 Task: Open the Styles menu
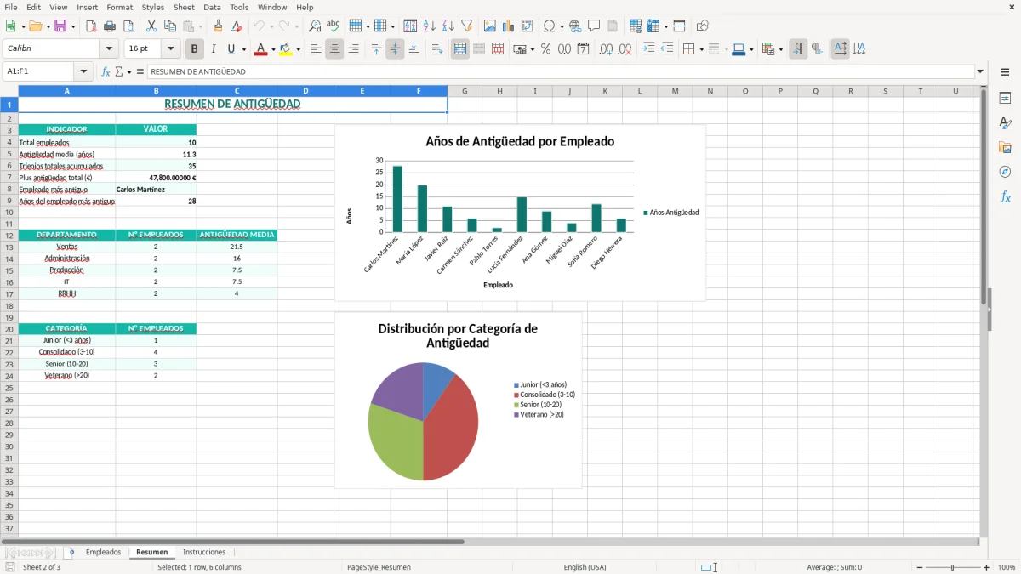(153, 7)
